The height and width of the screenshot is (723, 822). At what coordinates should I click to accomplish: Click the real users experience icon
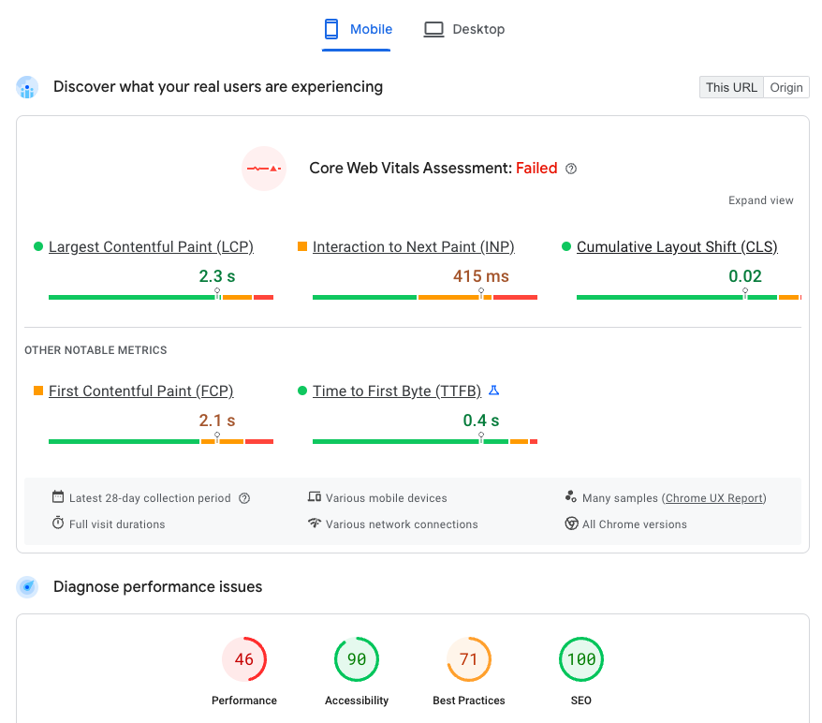(27, 87)
